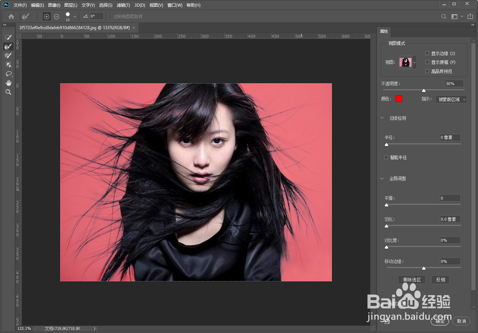Confirm with the 确定 button
This screenshot has width=478, height=333.
[x=440, y=321]
